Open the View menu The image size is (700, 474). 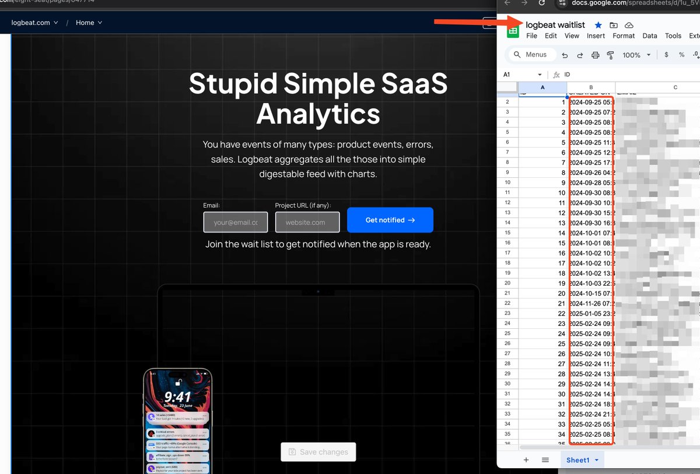tap(572, 36)
